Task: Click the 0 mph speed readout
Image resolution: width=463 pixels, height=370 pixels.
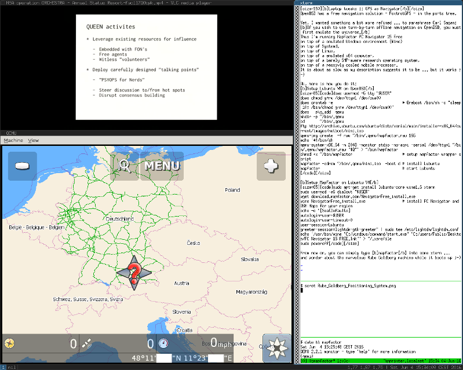Action: 221,343
